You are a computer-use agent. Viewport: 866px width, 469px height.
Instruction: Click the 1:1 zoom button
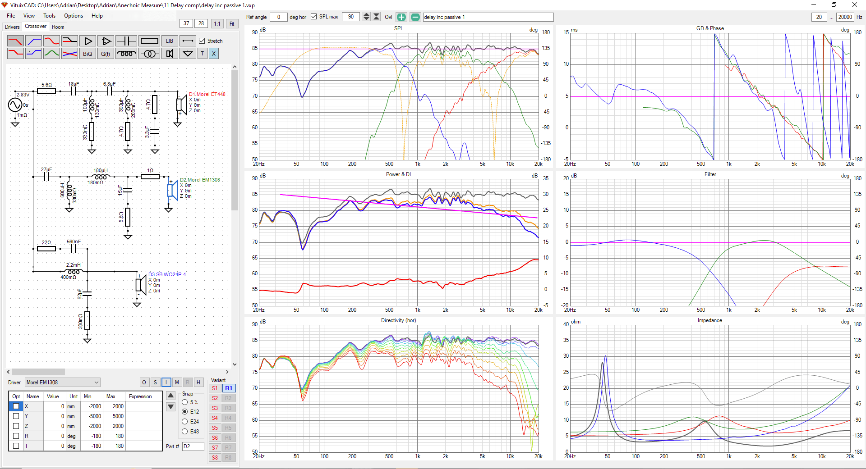[217, 23]
